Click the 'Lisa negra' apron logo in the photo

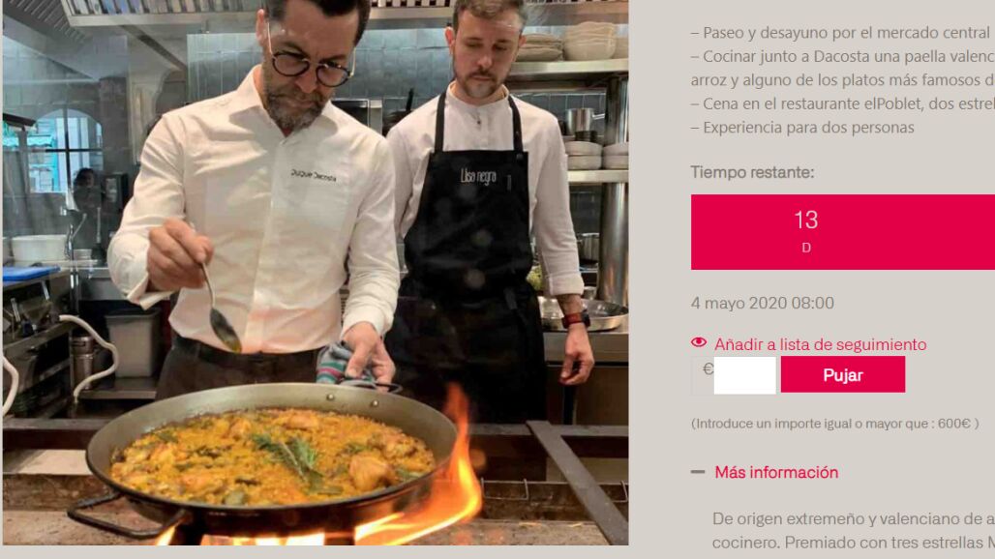click(x=478, y=176)
